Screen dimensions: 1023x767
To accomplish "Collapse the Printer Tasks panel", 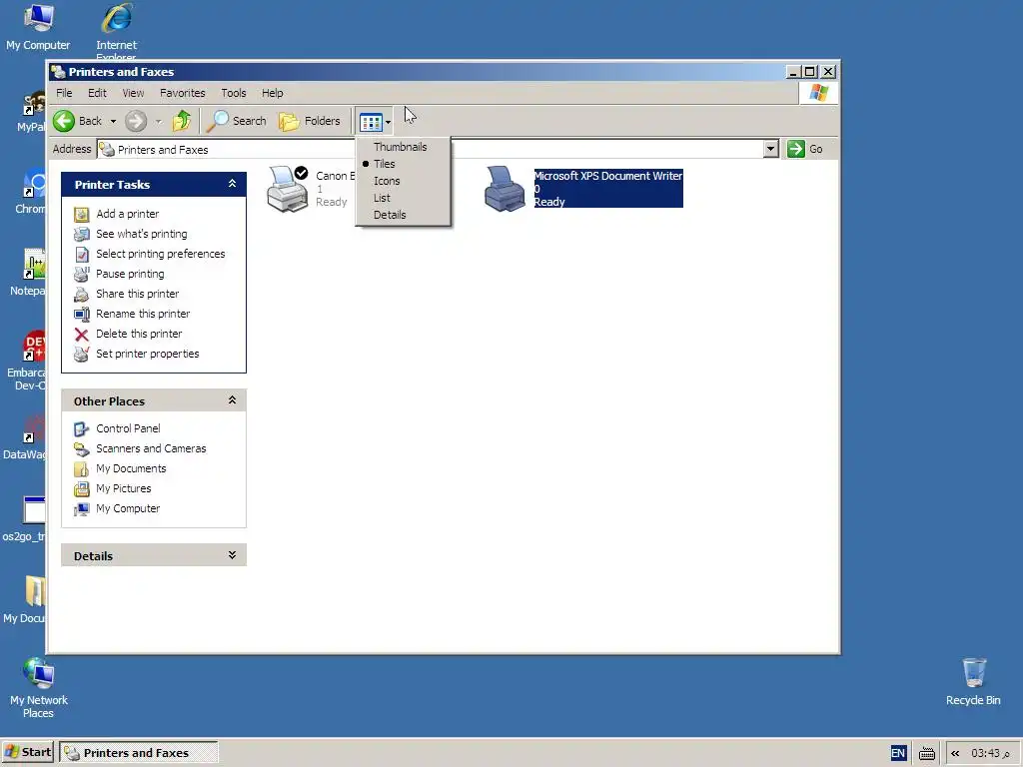I will [x=232, y=184].
